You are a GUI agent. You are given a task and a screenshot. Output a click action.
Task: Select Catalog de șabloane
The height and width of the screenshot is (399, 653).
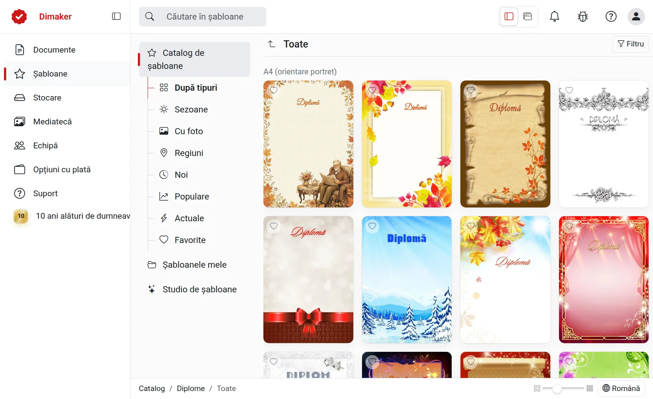pos(194,59)
